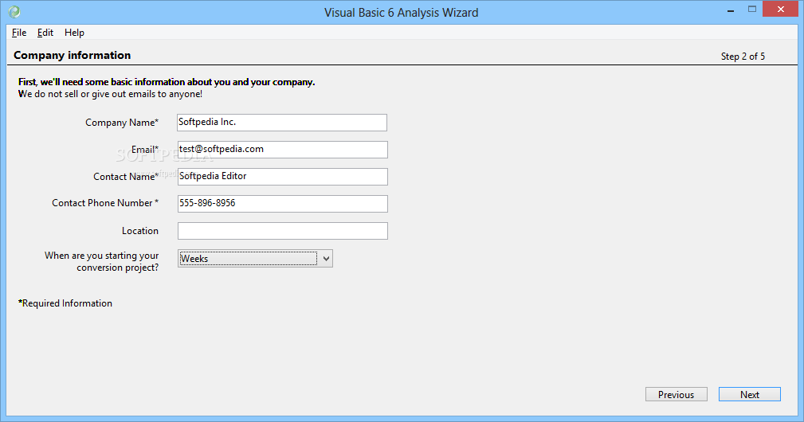Open the Edit menu
The width and height of the screenshot is (804, 422).
[45, 33]
